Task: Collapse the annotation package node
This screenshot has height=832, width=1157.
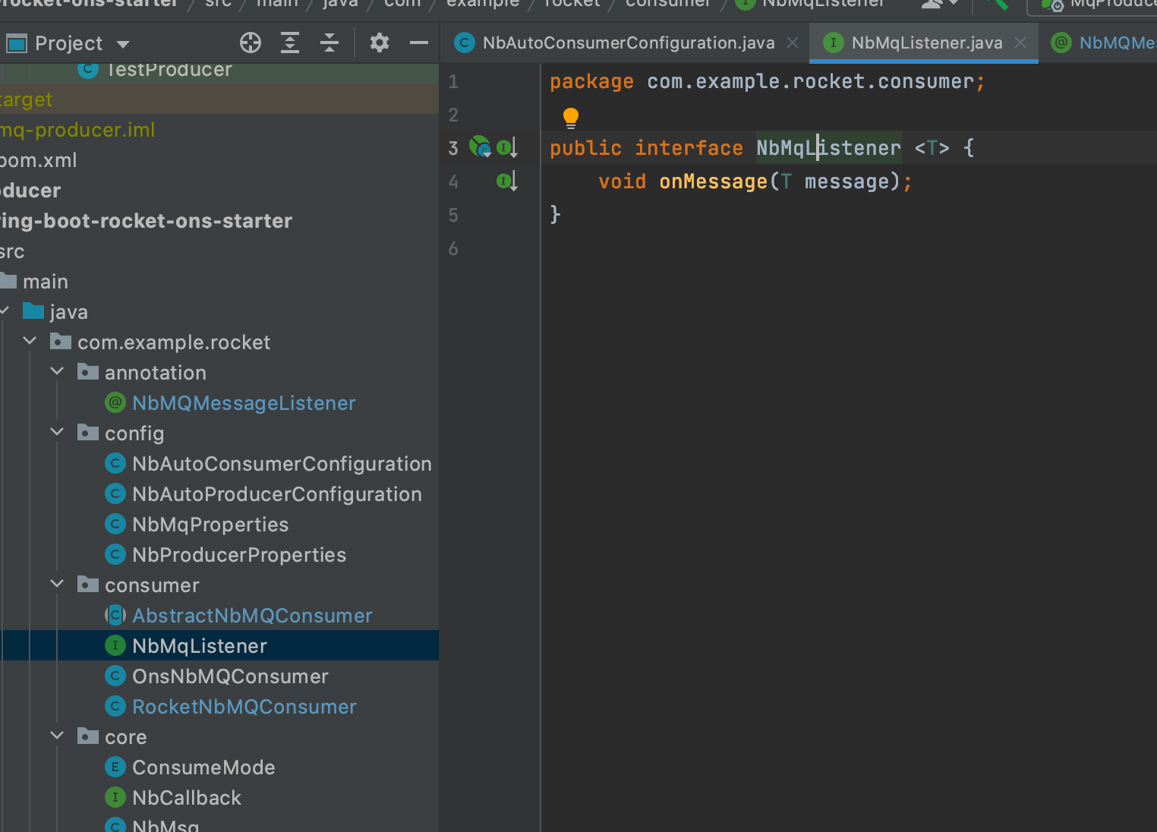Action: coord(56,371)
